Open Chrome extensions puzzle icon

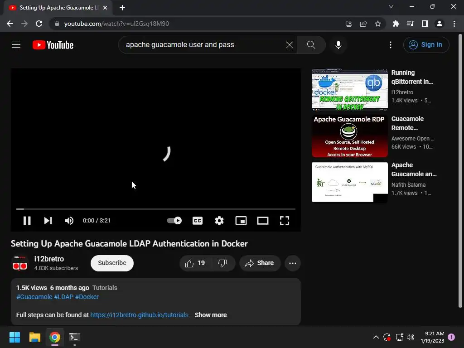[396, 24]
